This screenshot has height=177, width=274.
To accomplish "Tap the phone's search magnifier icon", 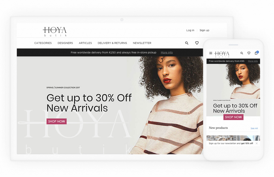I will click(242, 53).
